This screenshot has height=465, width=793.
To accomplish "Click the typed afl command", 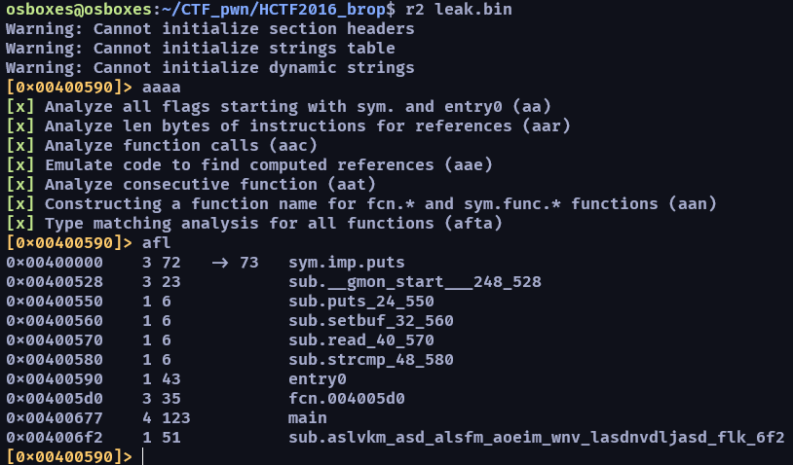I will click(x=156, y=243).
